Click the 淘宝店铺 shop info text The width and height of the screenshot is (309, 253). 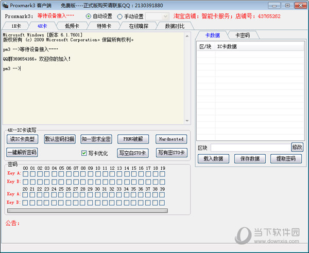click(x=227, y=16)
